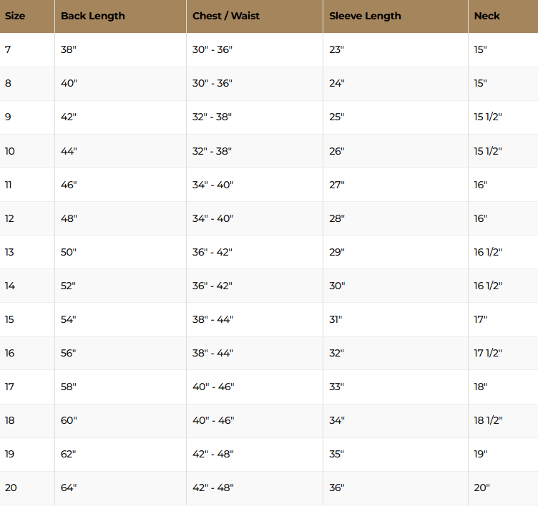Select the neck 17 1/2" cell
The height and width of the screenshot is (509, 538).
click(503, 353)
